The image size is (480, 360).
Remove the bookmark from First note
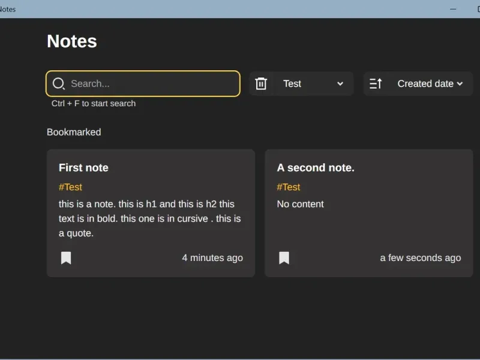(x=66, y=258)
